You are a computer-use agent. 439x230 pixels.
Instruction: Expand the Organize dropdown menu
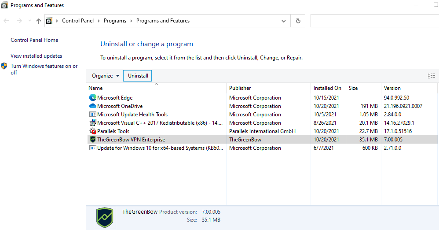(x=106, y=76)
